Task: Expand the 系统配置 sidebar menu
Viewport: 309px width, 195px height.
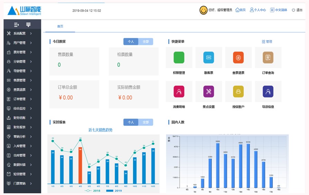Action: coord(19,34)
